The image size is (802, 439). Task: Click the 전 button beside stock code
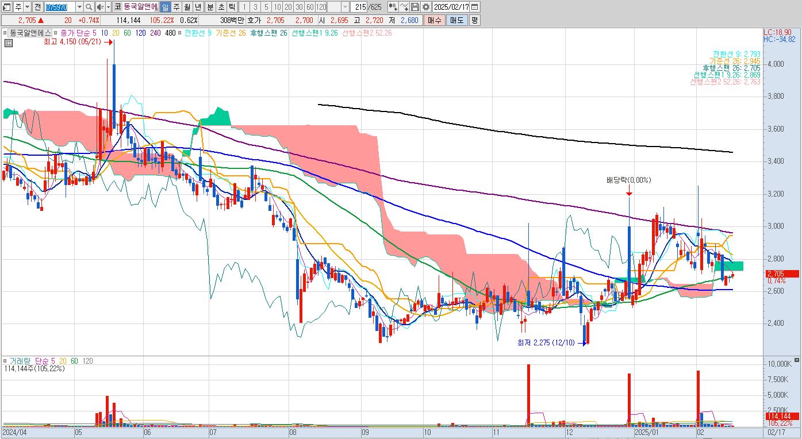point(37,7)
